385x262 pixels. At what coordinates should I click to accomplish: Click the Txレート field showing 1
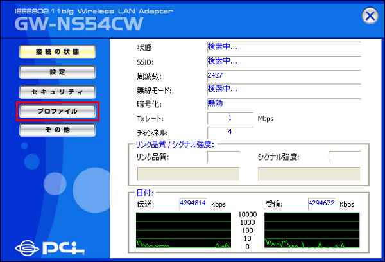(x=230, y=118)
